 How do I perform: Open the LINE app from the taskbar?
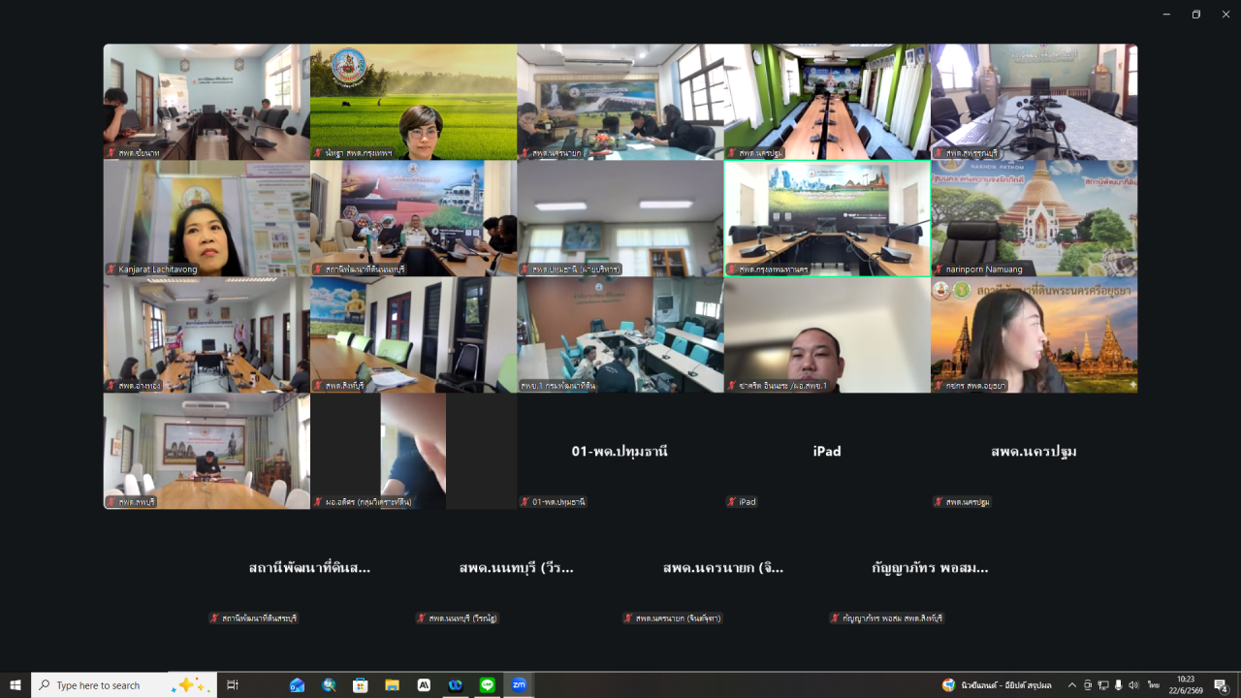[487, 685]
